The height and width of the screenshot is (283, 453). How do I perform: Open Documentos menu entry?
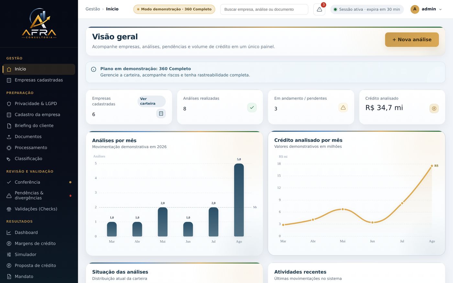pyautogui.click(x=39, y=137)
